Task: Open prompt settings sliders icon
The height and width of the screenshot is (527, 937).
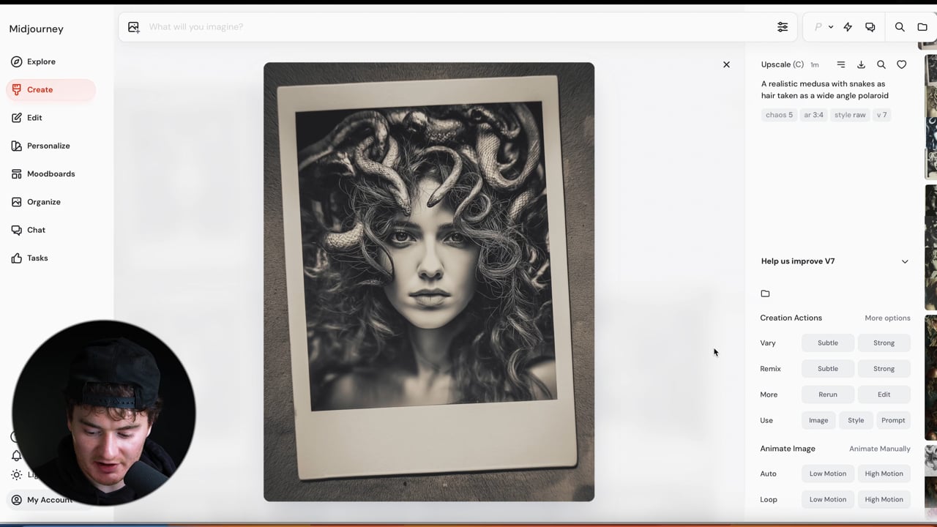Action: pos(783,27)
